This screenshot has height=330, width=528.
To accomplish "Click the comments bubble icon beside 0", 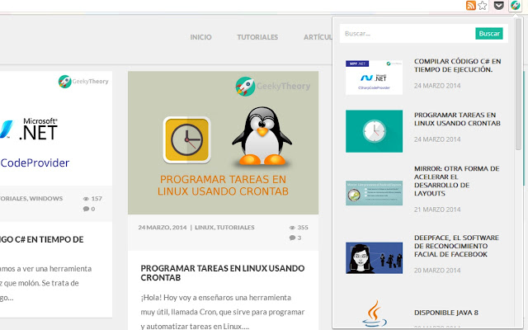I will pyautogui.click(x=86, y=209).
